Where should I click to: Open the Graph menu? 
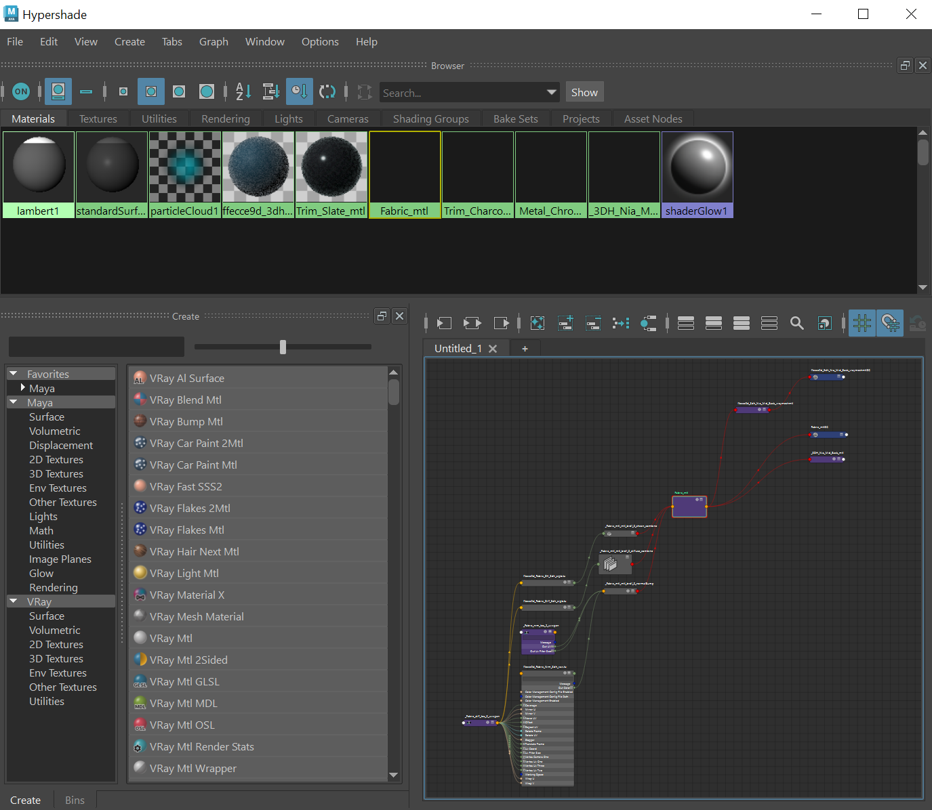coord(214,42)
